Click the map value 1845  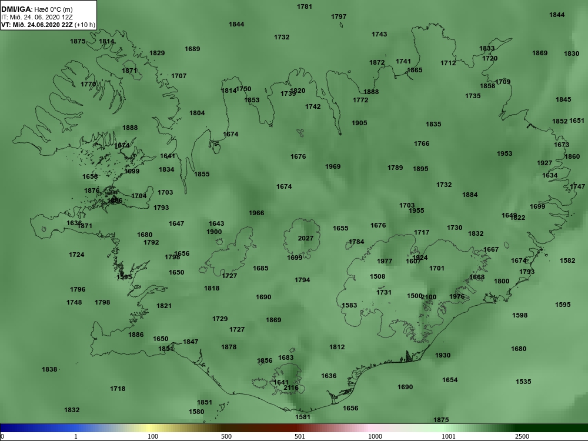click(563, 99)
